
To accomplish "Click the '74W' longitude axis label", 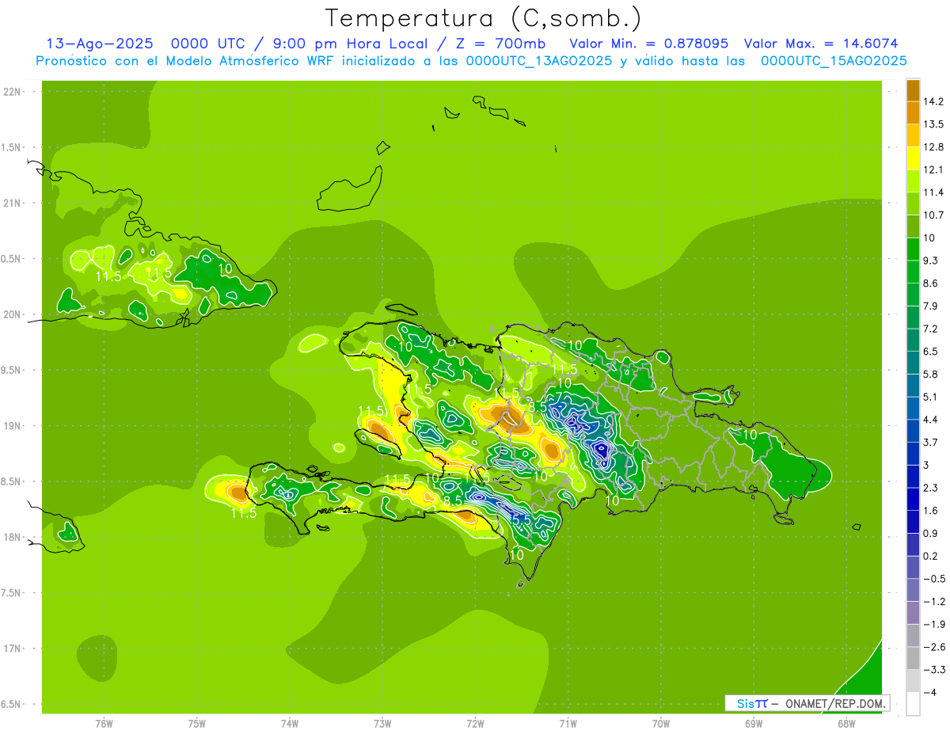I will coord(290,724).
